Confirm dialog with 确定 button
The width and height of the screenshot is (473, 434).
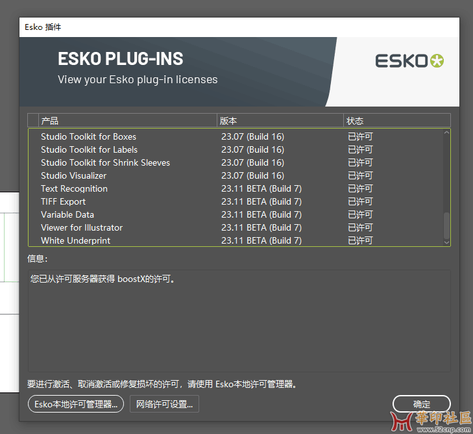[x=421, y=404]
